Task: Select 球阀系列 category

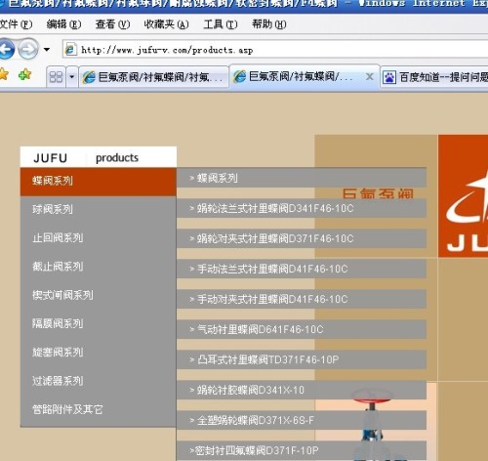Action: coord(99,210)
